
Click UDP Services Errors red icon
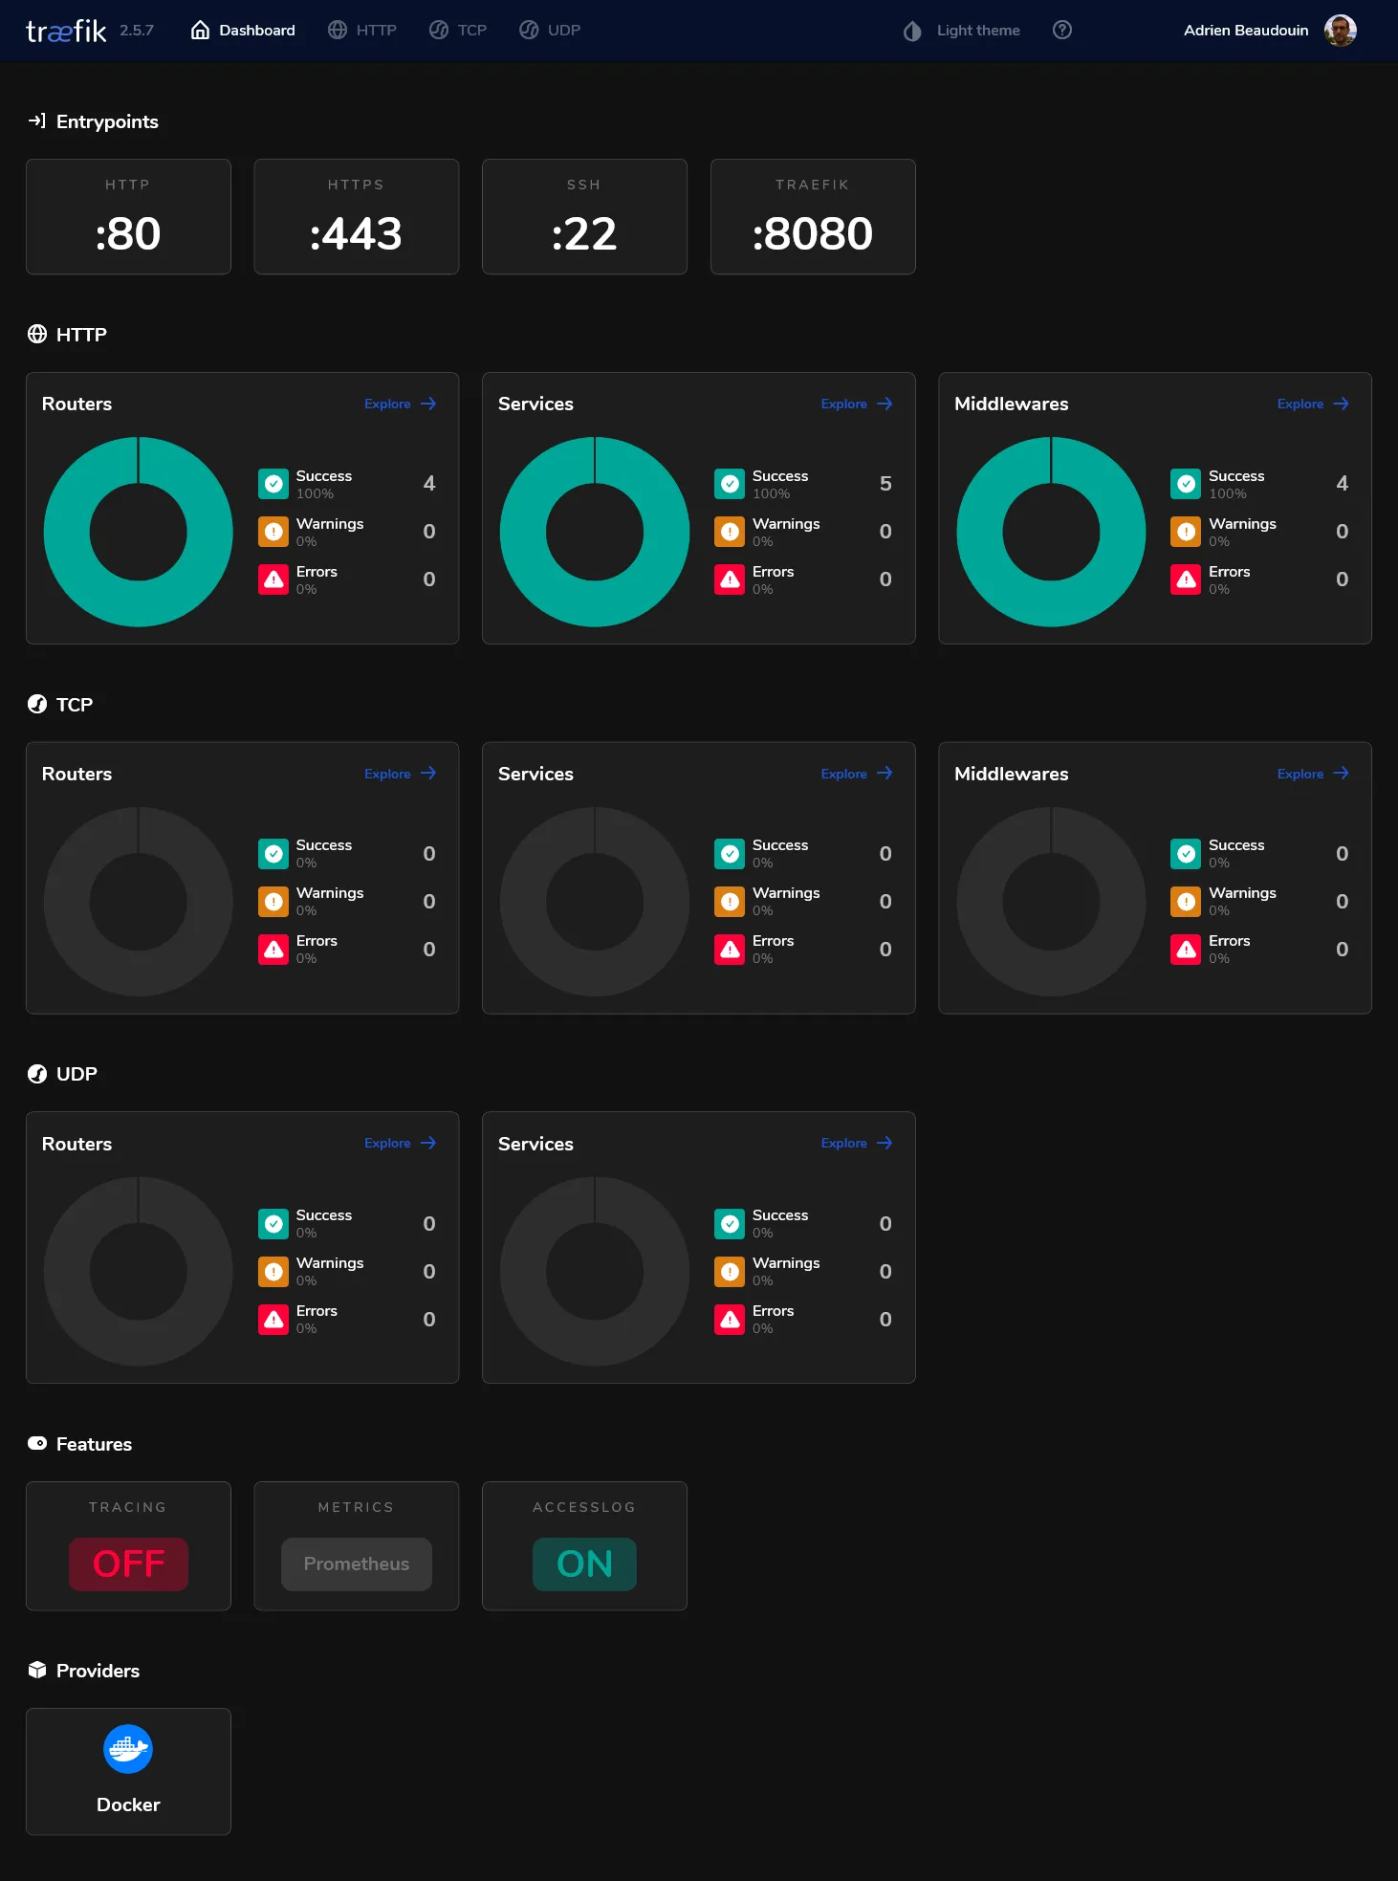[730, 1320]
